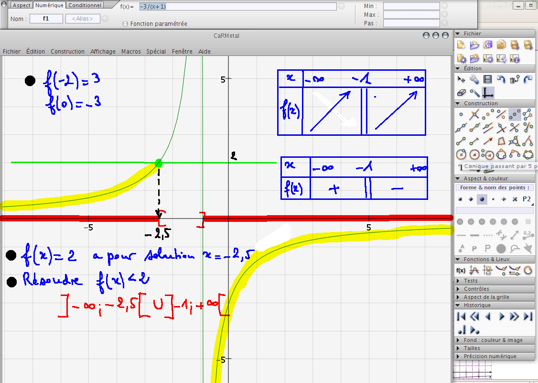The height and width of the screenshot is (383, 538).
Task: Click the Min value field
Action: (x=411, y=6)
